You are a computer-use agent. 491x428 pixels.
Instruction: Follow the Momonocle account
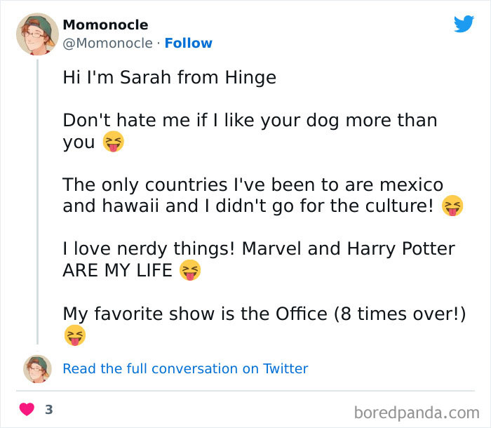(187, 44)
